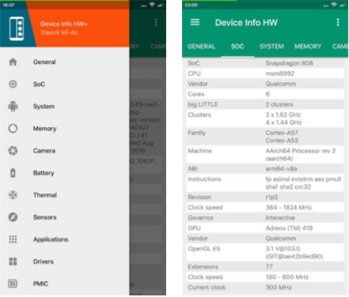Tap the r1p2 revision value
The height and width of the screenshot is (297, 349).
click(271, 197)
